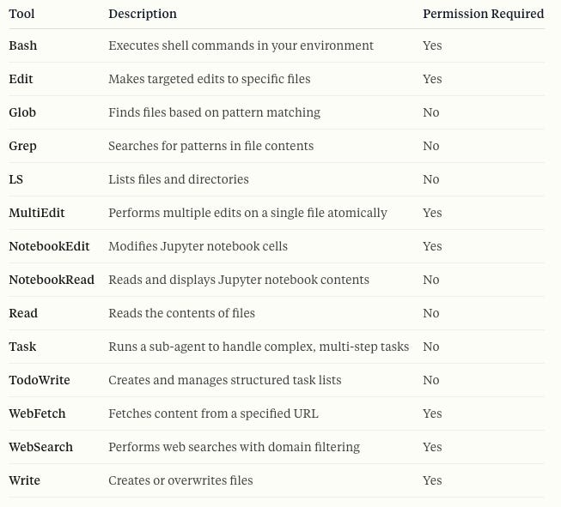Click the Edit tool name
Screen dimensions: 561x507
click(21, 79)
